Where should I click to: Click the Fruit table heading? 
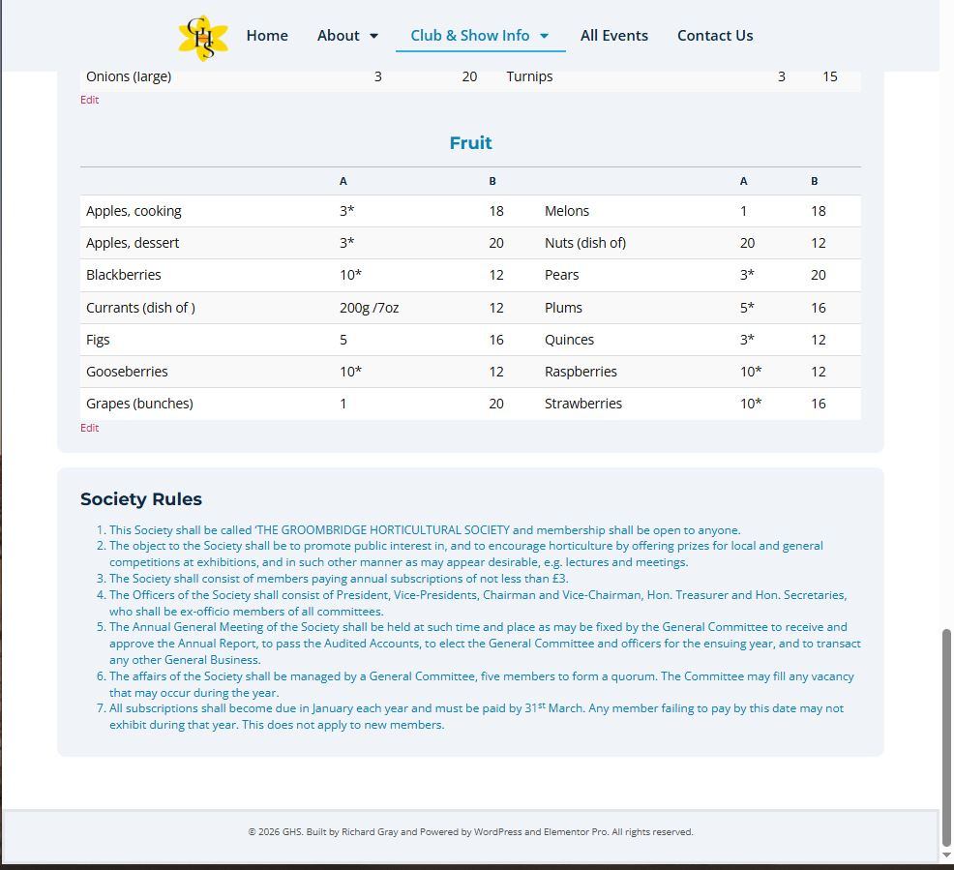[x=470, y=143]
